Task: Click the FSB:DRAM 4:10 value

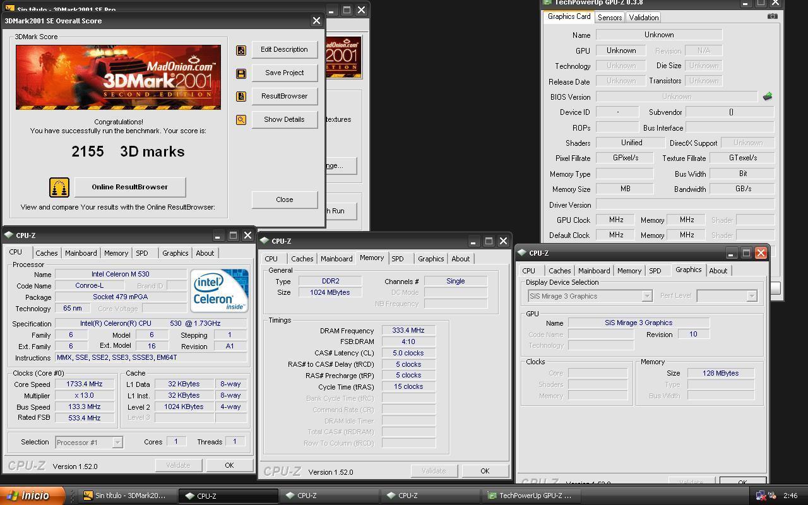Action: (x=408, y=342)
